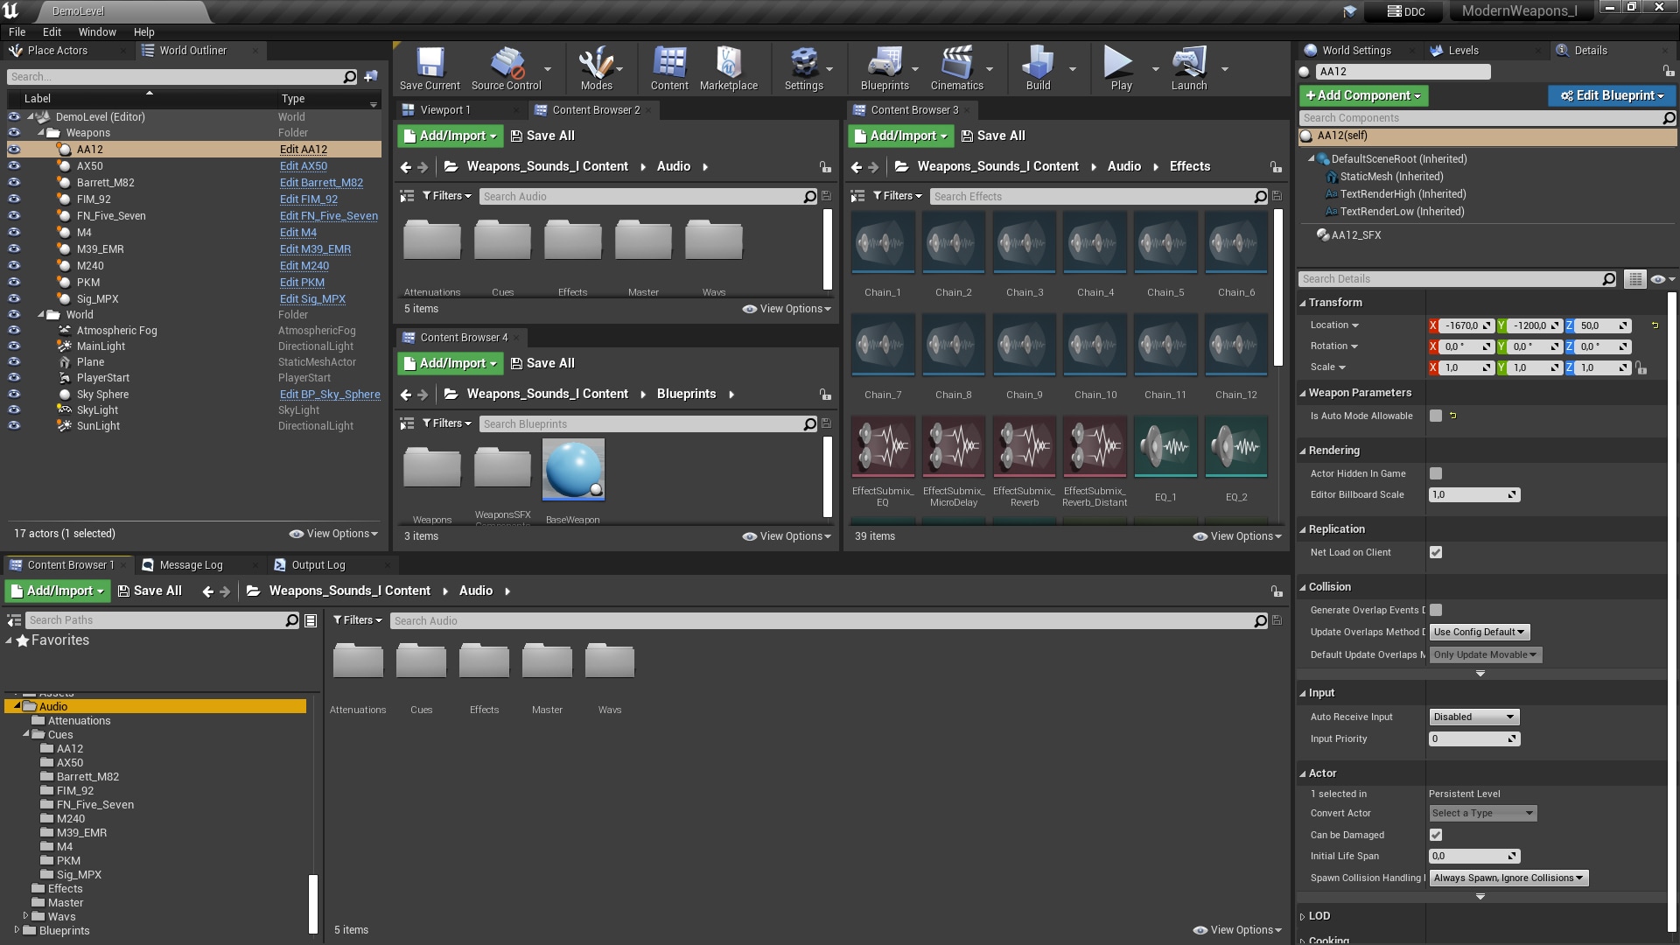Screen dimensions: 1680x945
Task: Open the Window menu
Action: [x=97, y=31]
